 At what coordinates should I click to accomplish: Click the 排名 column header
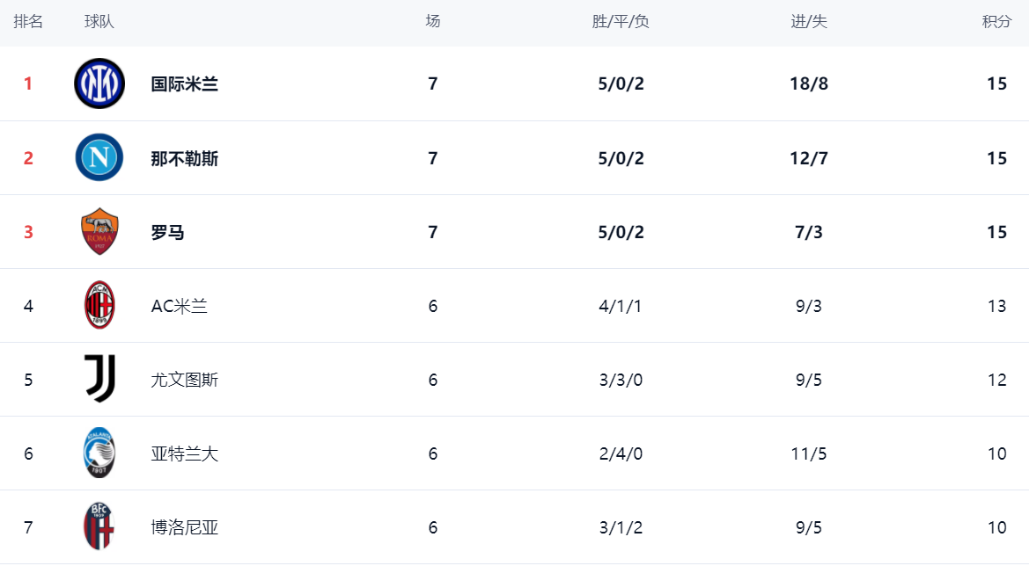28,22
